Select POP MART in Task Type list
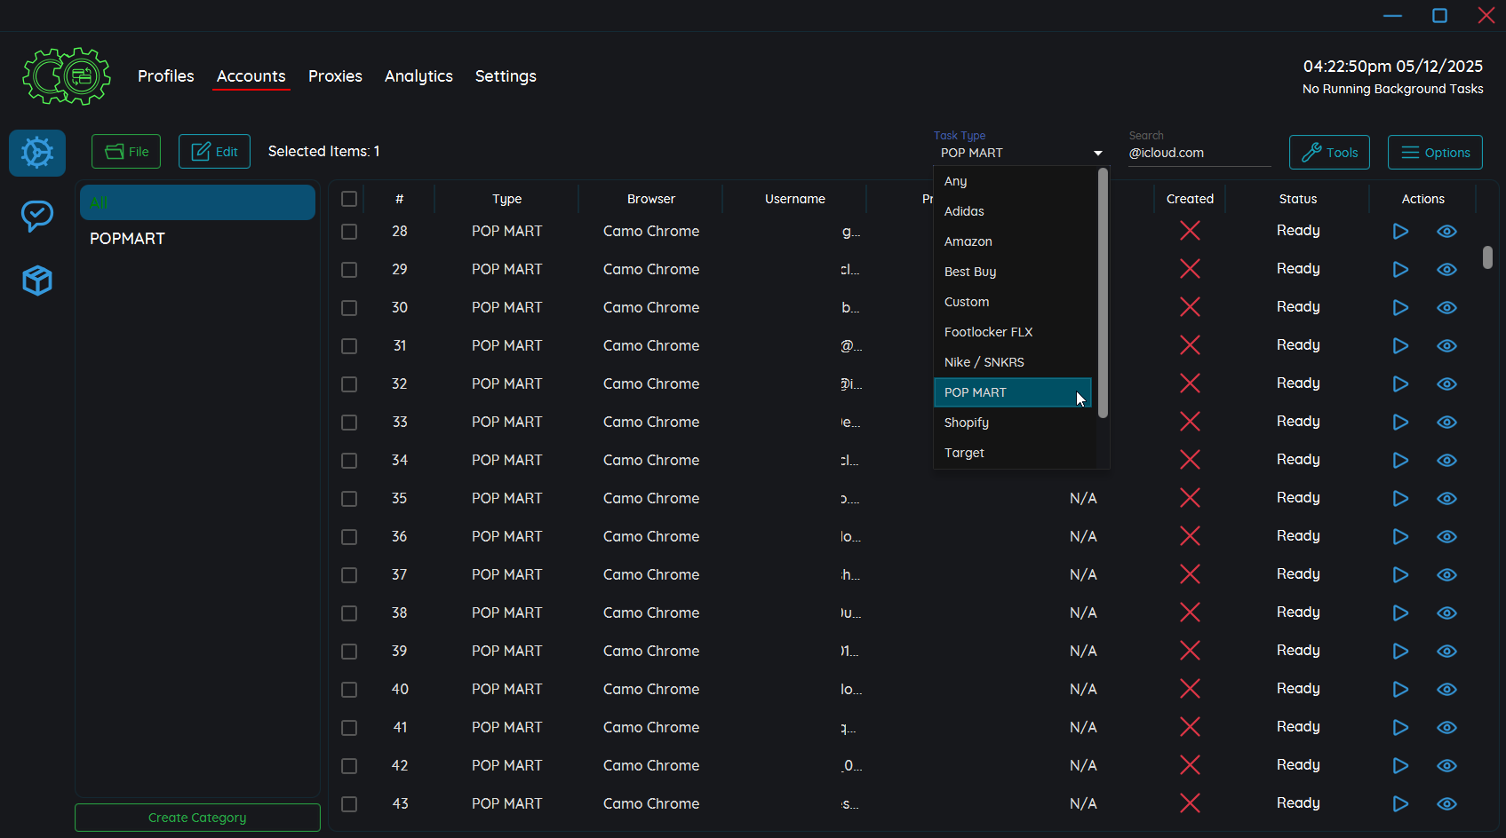The image size is (1506, 838). tap(1012, 392)
